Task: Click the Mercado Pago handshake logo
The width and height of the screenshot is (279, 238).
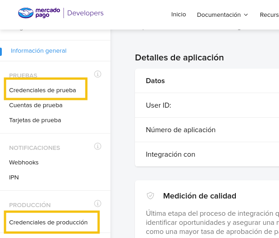Action: click(x=26, y=13)
